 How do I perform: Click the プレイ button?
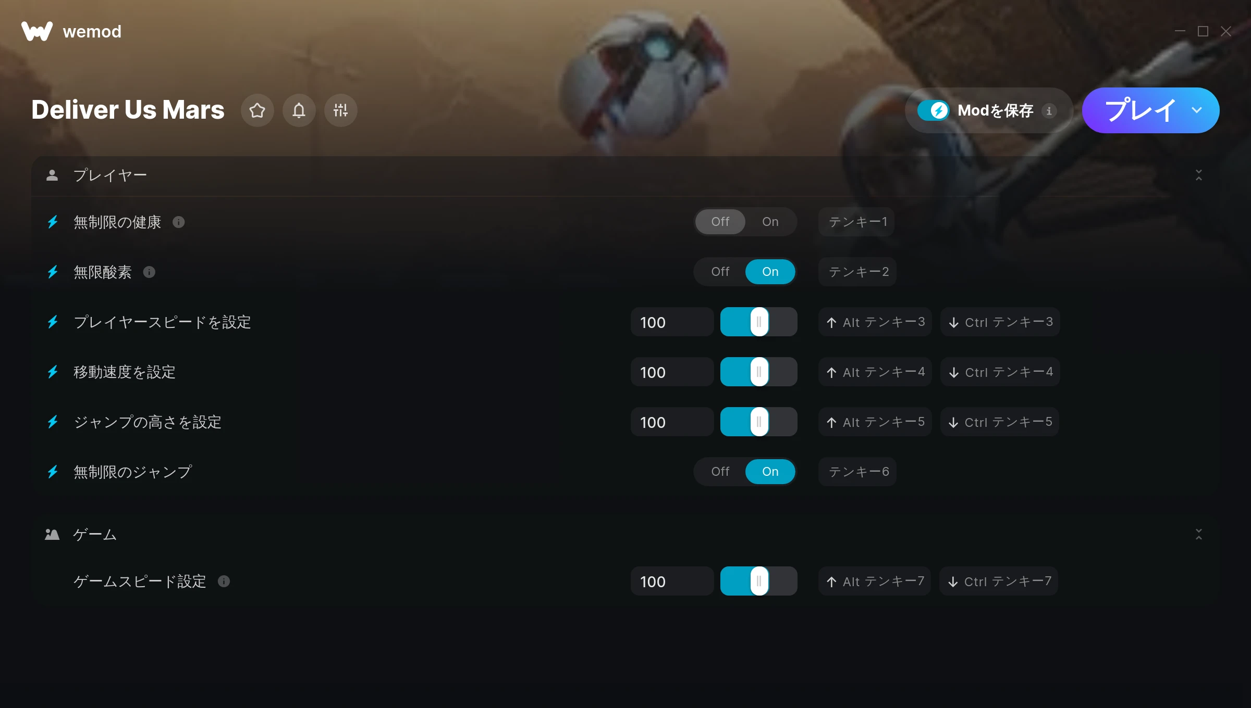[x=1139, y=110]
